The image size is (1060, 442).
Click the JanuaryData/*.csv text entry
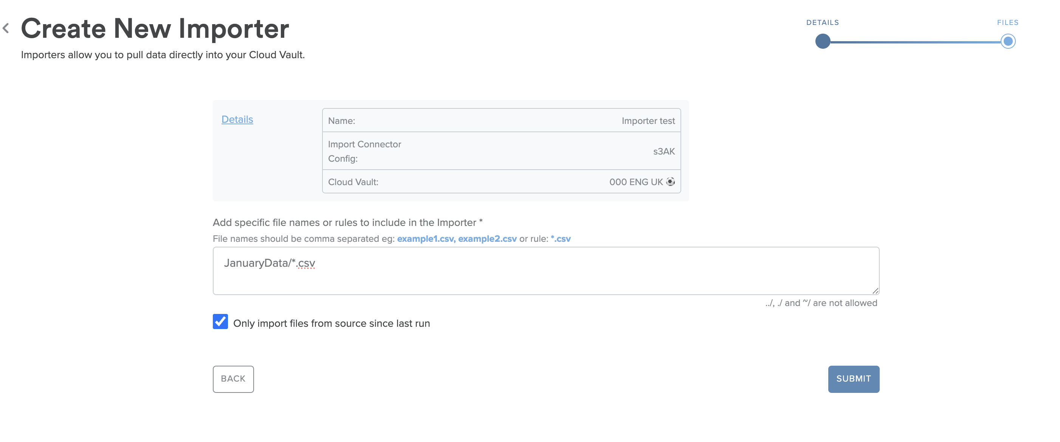[270, 263]
